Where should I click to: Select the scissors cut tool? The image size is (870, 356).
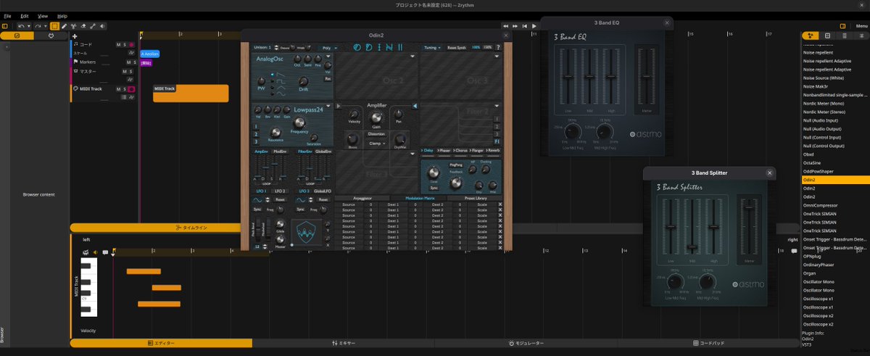point(74,26)
